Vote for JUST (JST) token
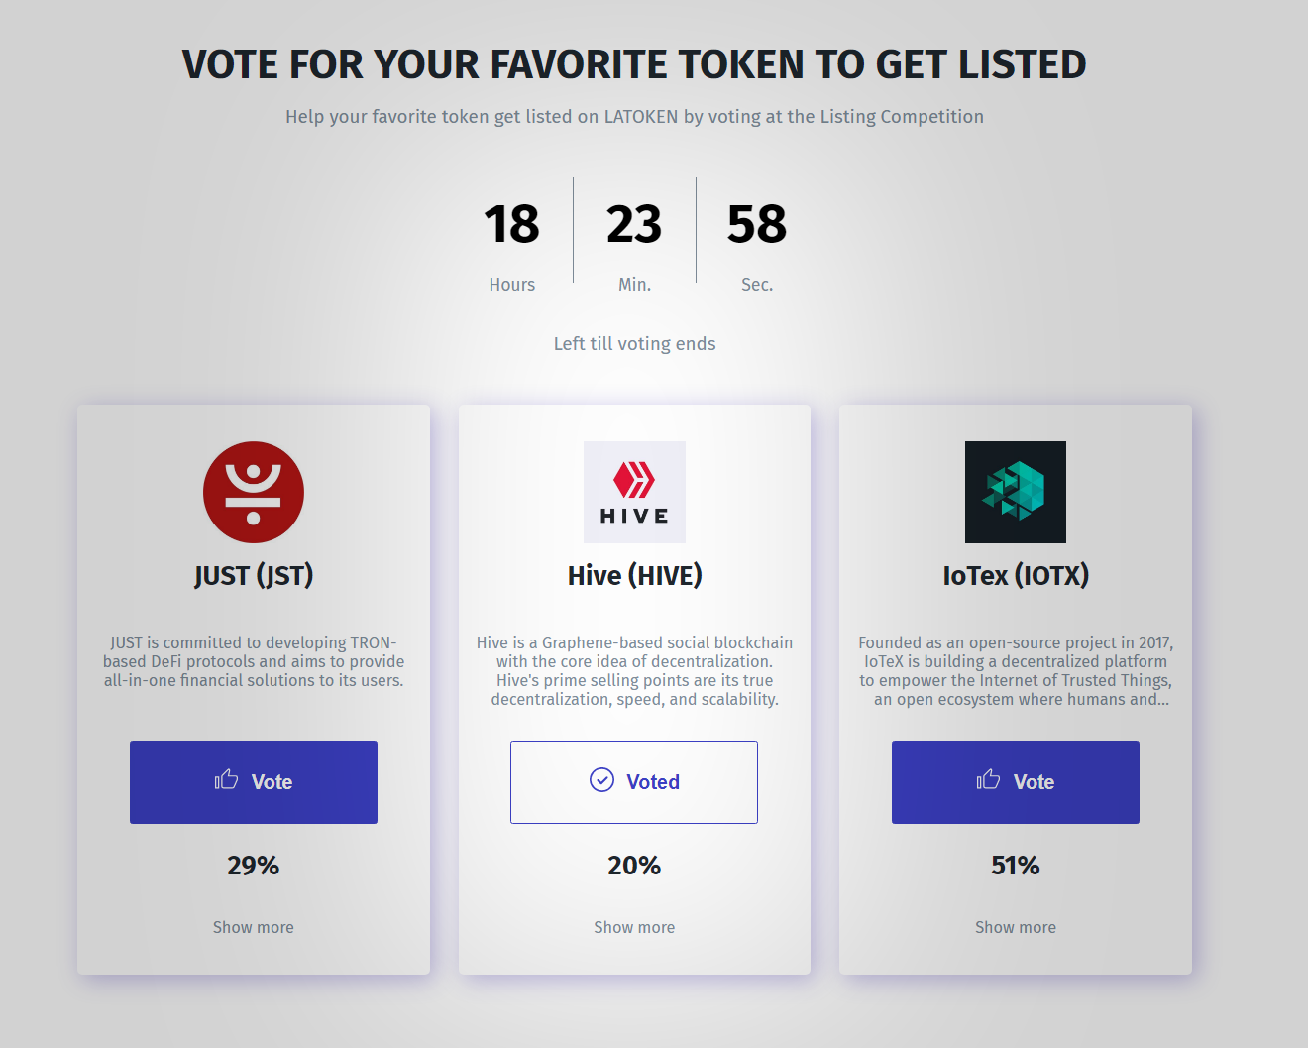1308x1048 pixels. click(254, 782)
